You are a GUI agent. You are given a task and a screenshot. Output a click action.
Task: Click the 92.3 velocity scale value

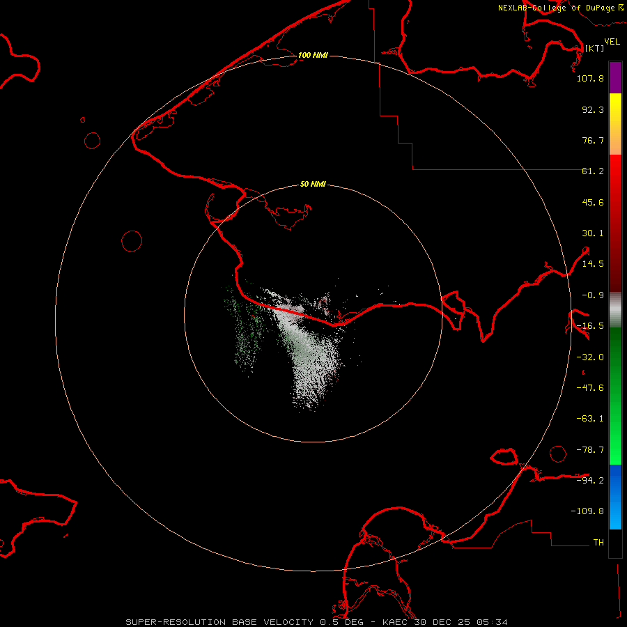pos(593,109)
